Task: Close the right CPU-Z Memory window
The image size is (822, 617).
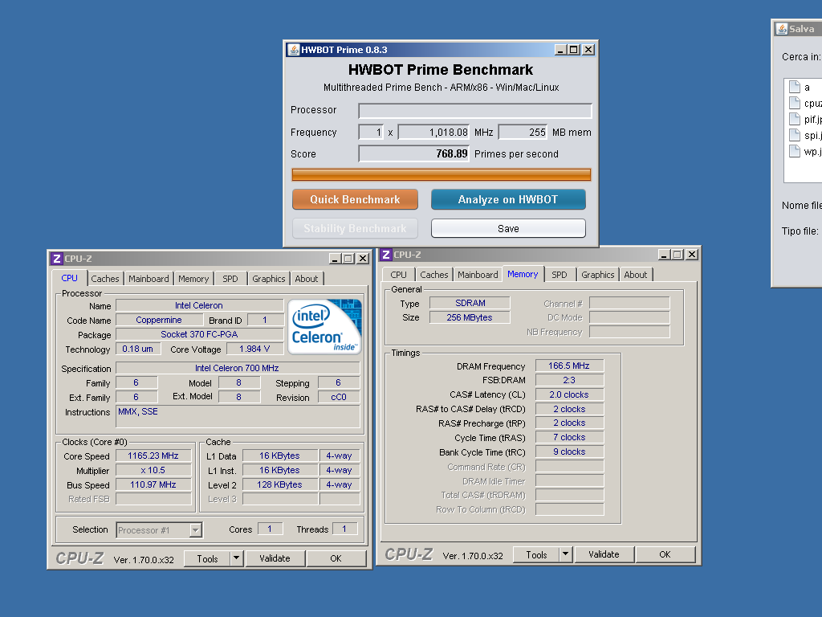Action: tap(692, 255)
